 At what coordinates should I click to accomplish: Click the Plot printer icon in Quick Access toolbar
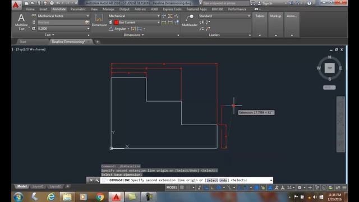52,3
